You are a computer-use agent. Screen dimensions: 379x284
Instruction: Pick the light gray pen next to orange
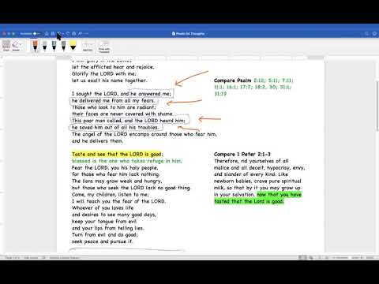click(44, 46)
